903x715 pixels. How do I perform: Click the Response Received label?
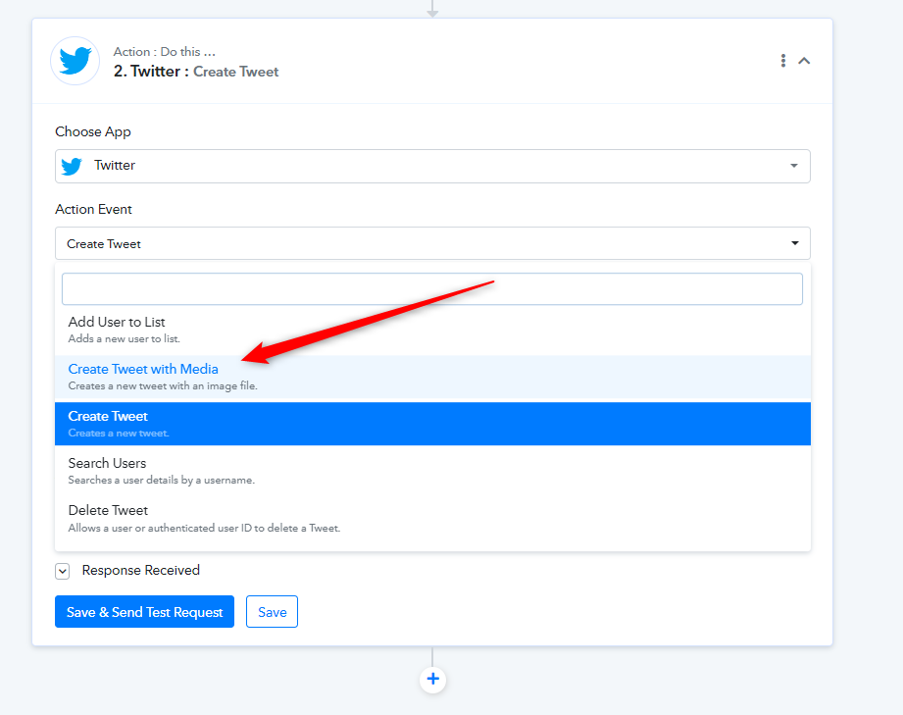140,571
